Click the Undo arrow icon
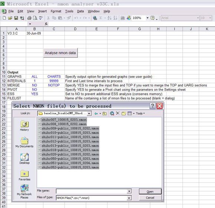This screenshot has height=208, width=215. [76, 18]
